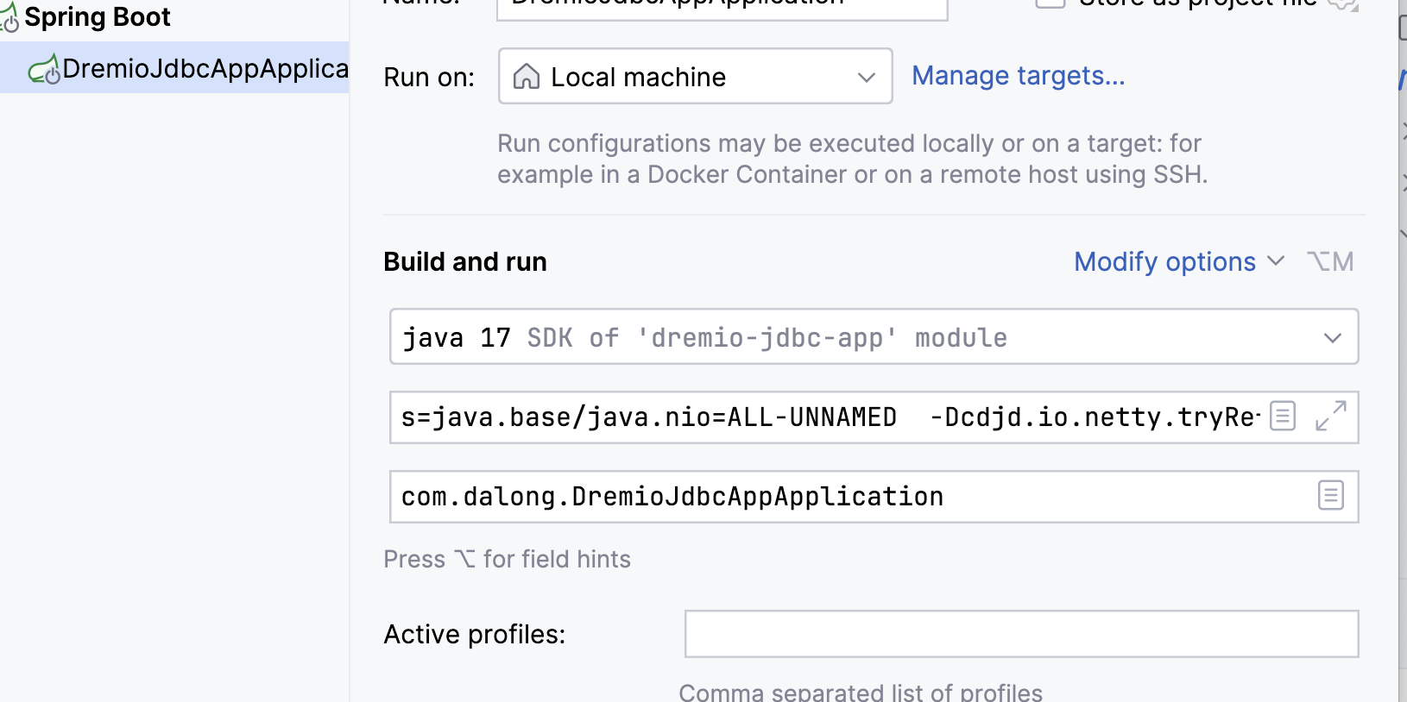
Task: Select the 'Press ⌥ for field hints' text
Action: pos(507,559)
